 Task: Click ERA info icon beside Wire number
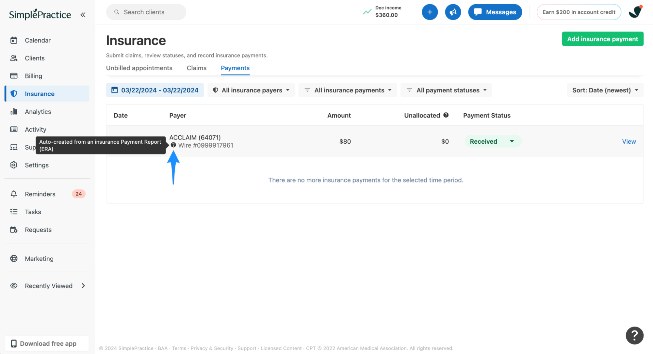[x=173, y=145]
